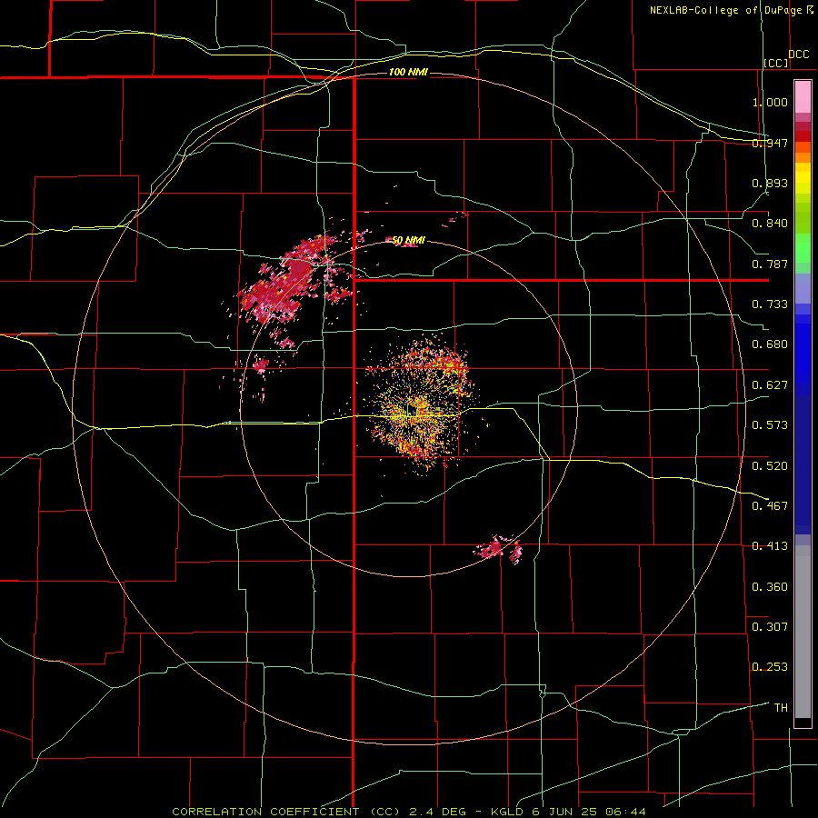Screen dimensions: 818x818
Task: Pick the light pink segment atop the color bar
Action: [x=803, y=96]
